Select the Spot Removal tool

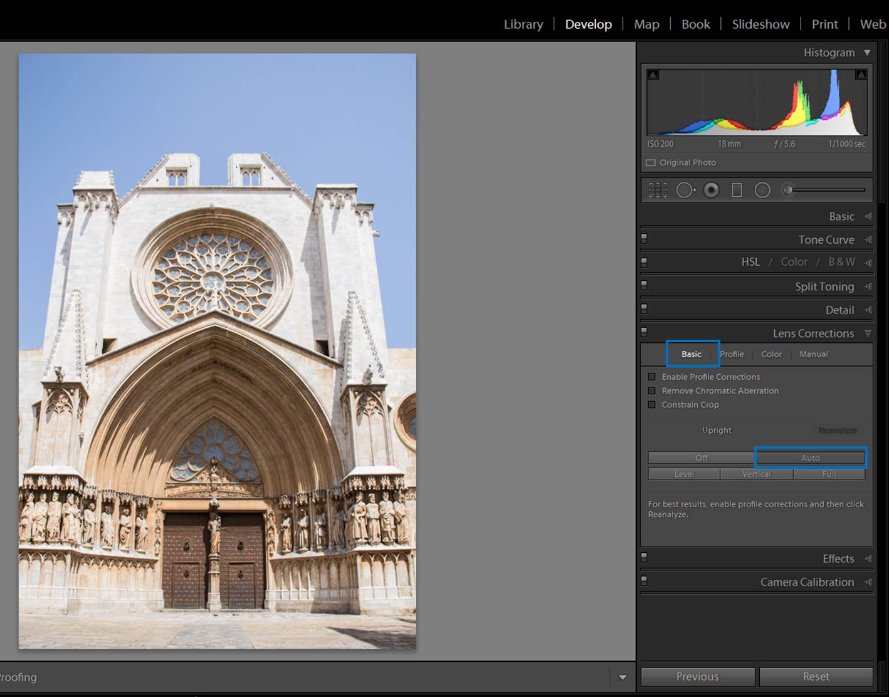click(685, 190)
